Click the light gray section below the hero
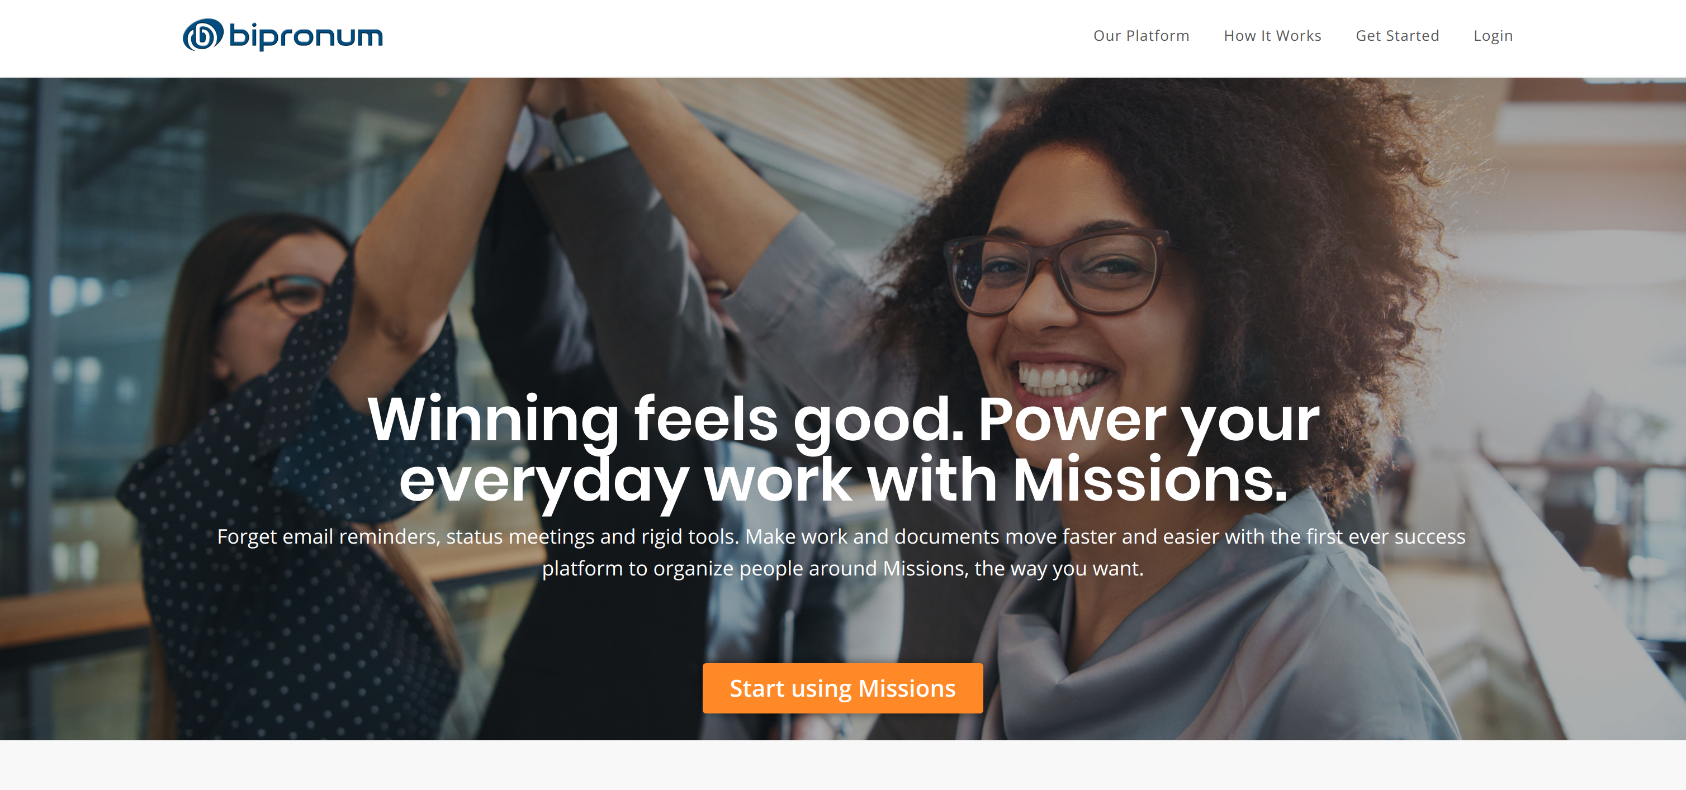Screen dimensions: 1686x790 tap(843, 765)
